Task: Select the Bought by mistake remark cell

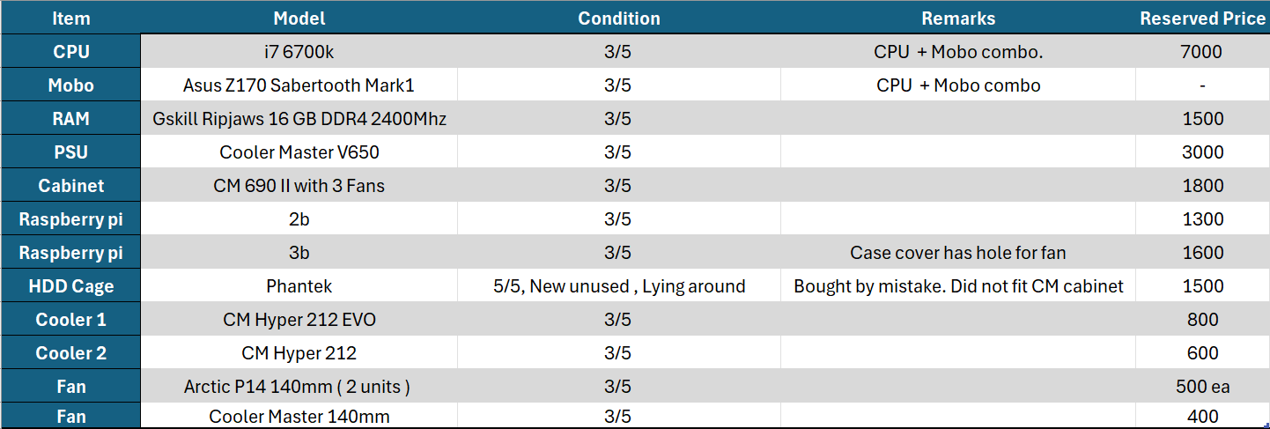Action: point(958,286)
